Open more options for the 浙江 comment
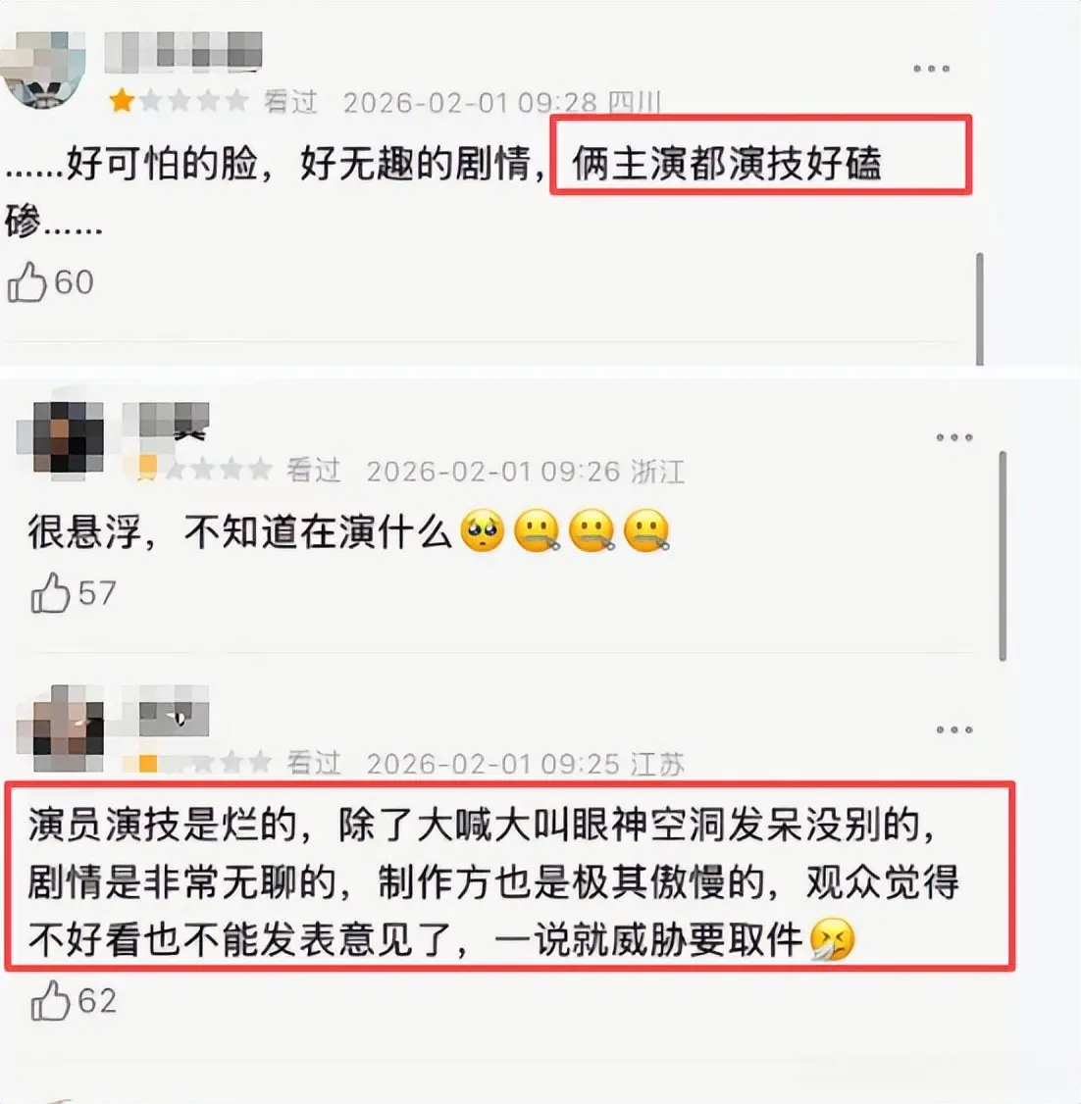 click(x=954, y=437)
